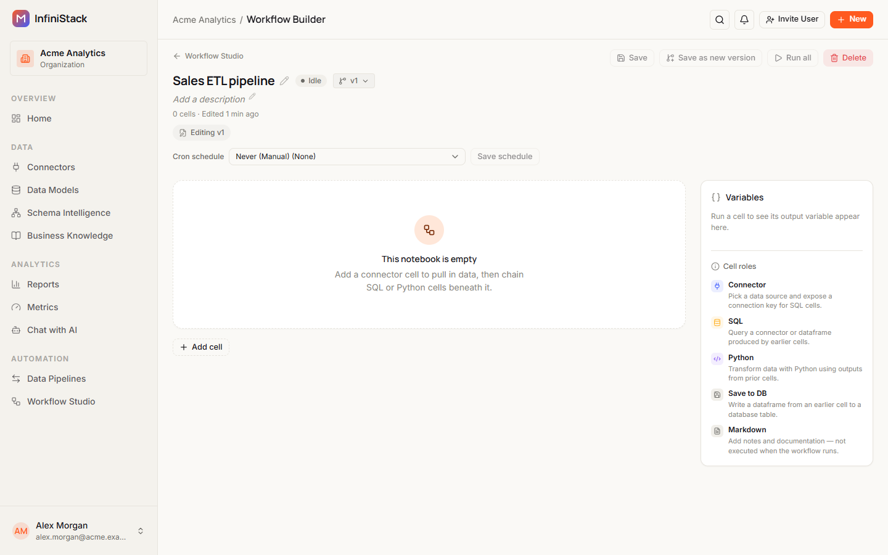
Task: Run all cells button
Action: 793,58
